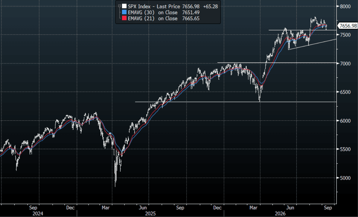Screen dimensions: 358x217
Task: Select the 7651.49 legend value
Action: [191, 12]
